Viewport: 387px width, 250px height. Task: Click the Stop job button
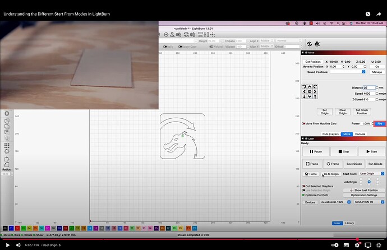coord(343,151)
